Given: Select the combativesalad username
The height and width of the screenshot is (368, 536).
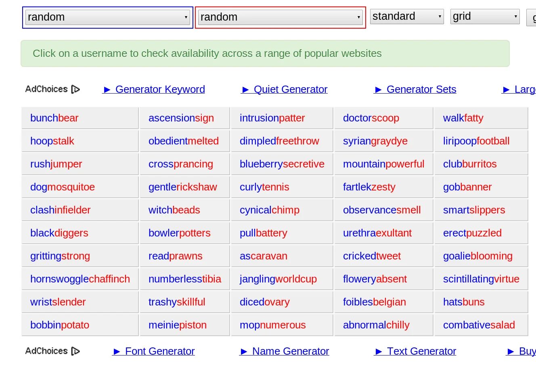Looking at the screenshot, I should (479, 325).
